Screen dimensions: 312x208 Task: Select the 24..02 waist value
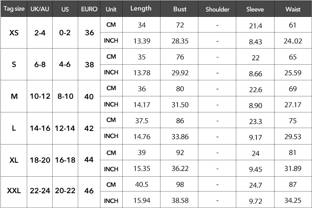tap(293, 41)
